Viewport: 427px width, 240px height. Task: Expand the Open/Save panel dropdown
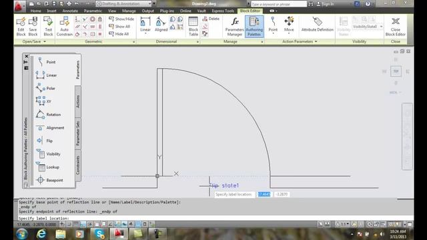pyautogui.click(x=34, y=41)
